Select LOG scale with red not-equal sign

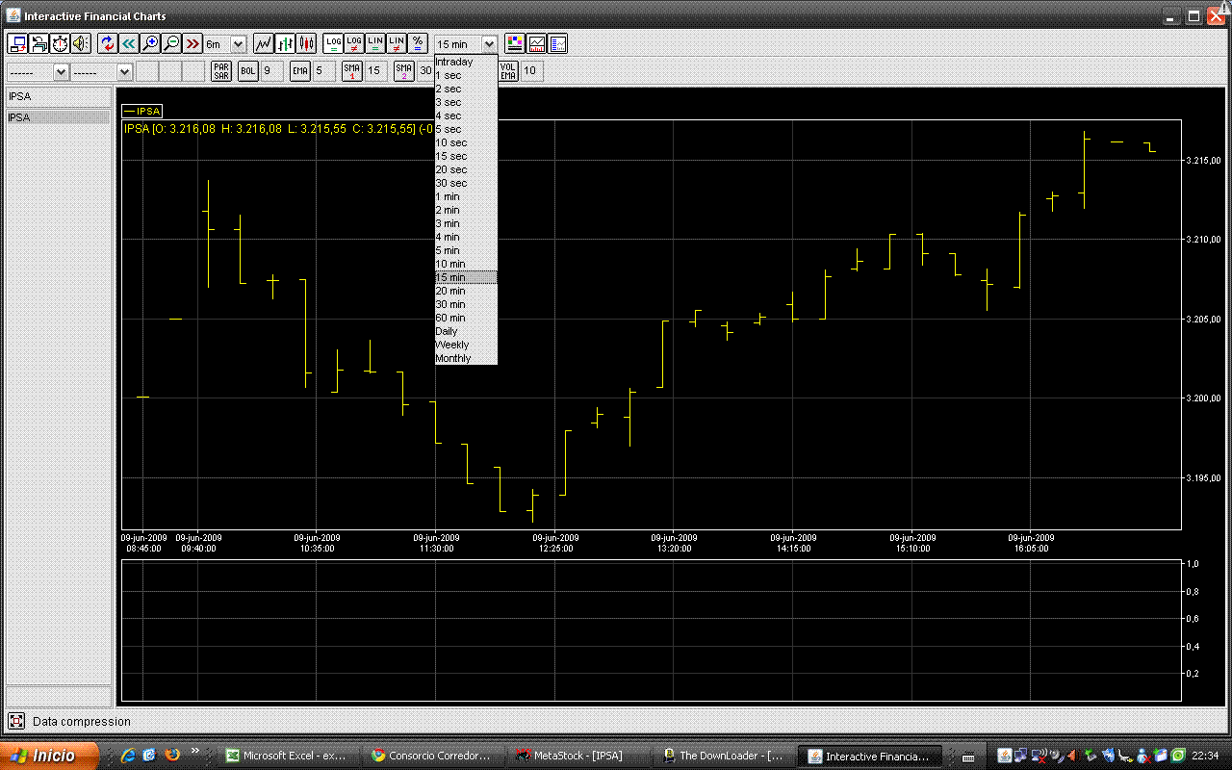[x=354, y=43]
